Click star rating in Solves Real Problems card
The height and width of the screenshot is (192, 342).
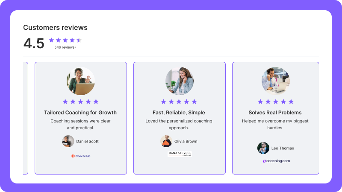(x=275, y=102)
